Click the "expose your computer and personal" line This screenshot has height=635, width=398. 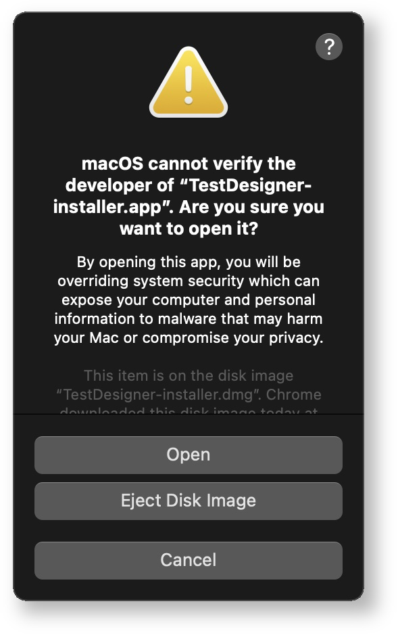189,300
